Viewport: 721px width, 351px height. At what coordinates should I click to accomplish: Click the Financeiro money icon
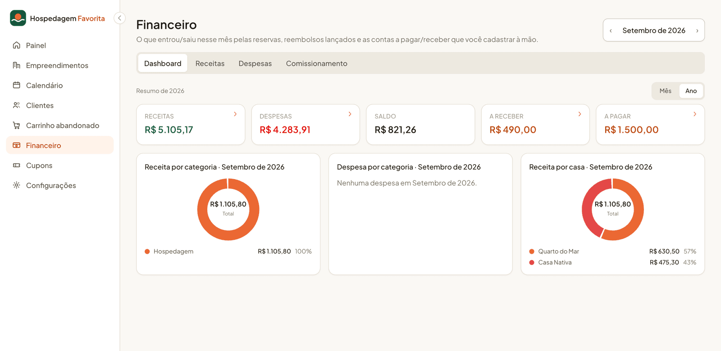[x=17, y=145]
